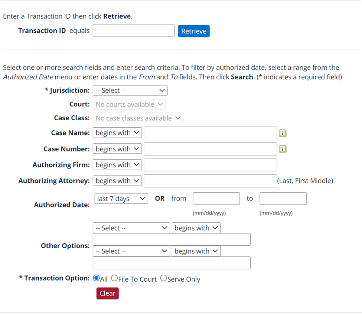Click the info icon next to Case Number
The image size is (362, 314).
pyautogui.click(x=283, y=148)
